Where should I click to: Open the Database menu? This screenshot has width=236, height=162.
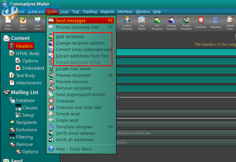point(36,12)
